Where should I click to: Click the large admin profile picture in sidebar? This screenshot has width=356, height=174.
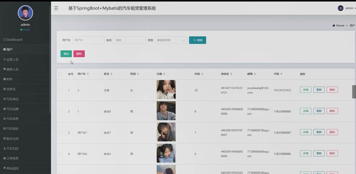click(25, 13)
